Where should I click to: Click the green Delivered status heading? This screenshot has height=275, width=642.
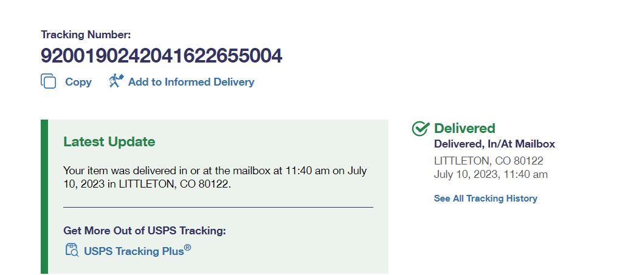click(x=464, y=128)
